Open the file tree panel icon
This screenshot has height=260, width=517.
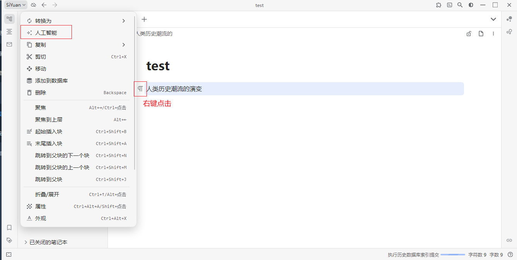(9, 19)
